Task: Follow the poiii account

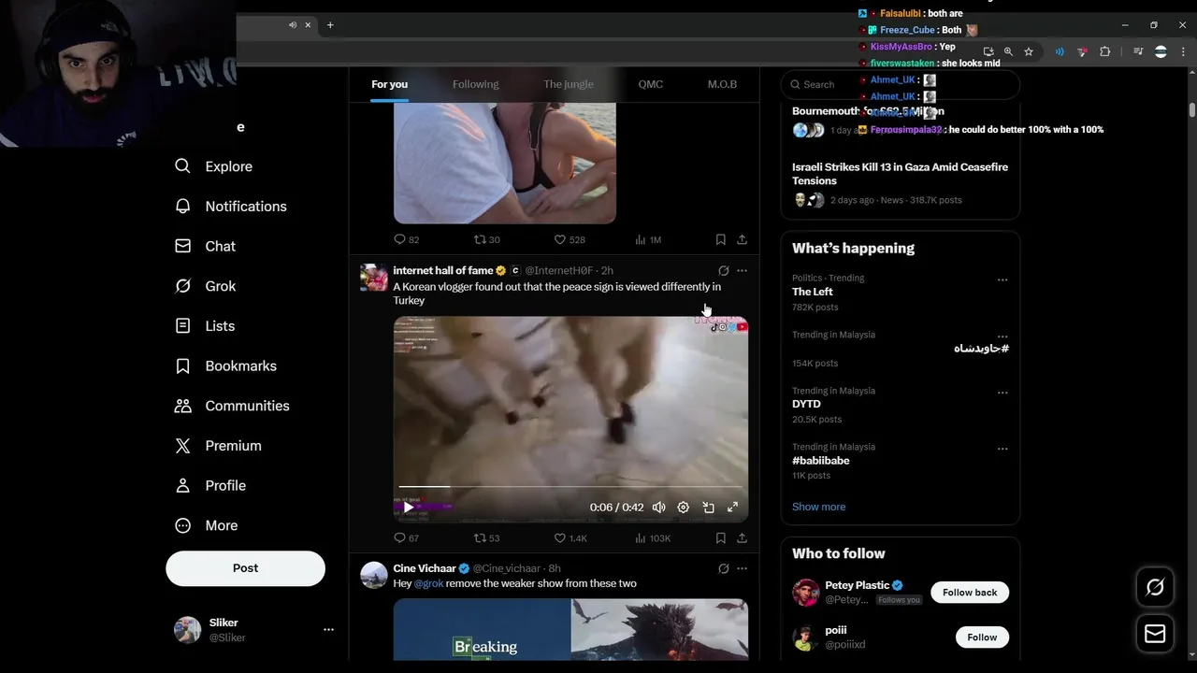Action: pos(982,637)
